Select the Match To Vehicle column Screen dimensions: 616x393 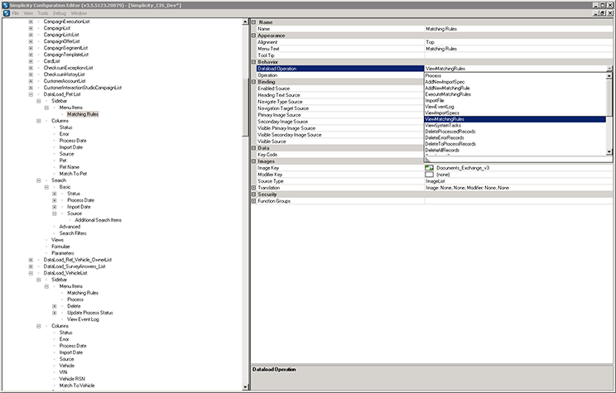point(77,386)
